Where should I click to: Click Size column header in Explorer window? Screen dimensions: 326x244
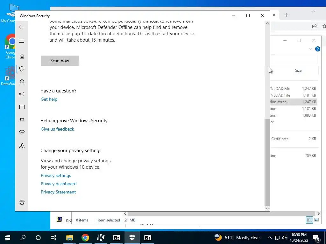tap(305, 71)
